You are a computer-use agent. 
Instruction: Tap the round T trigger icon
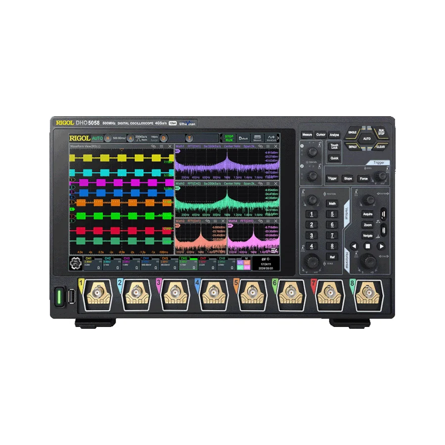click(189, 138)
